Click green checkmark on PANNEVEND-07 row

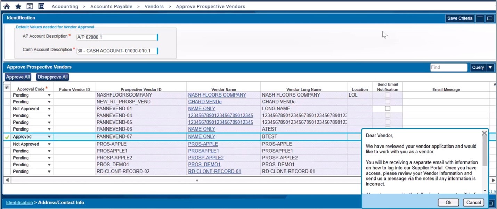pyautogui.click(x=7, y=137)
